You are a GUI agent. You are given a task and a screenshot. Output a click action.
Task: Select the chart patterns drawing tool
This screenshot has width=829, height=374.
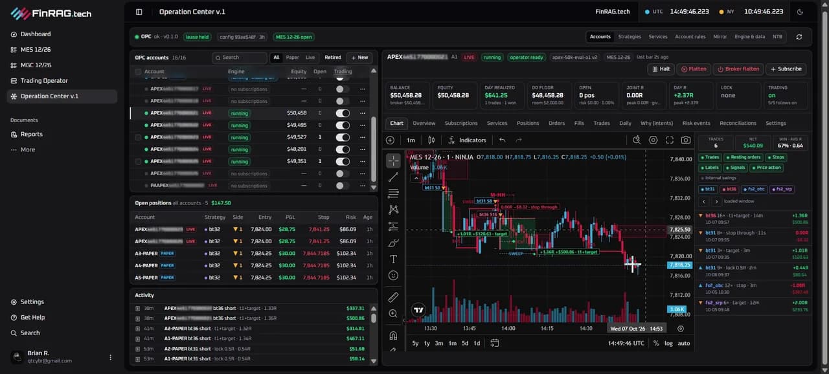tap(393, 210)
